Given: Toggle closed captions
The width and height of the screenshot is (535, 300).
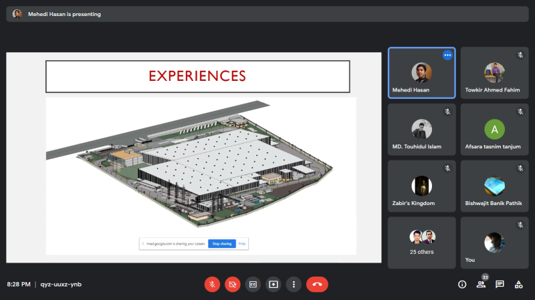Looking at the screenshot, I should click(253, 284).
